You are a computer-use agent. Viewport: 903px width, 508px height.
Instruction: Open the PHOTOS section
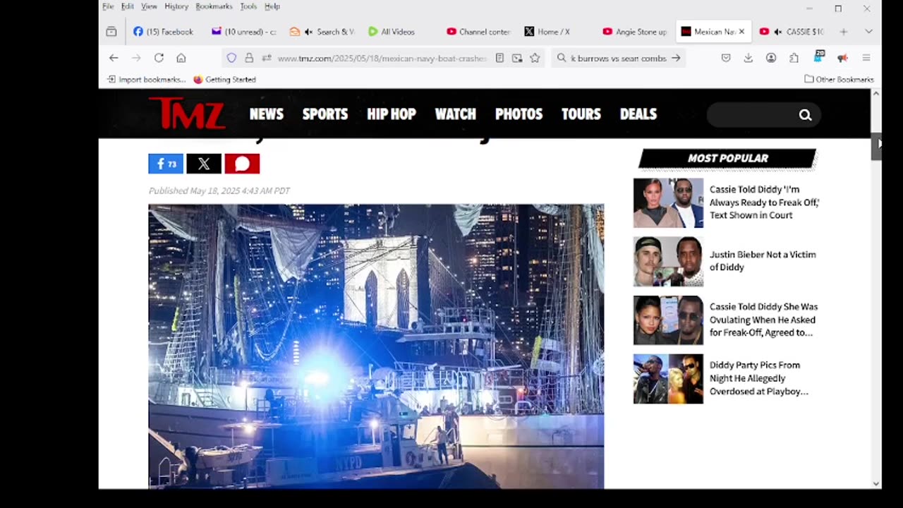(x=519, y=114)
